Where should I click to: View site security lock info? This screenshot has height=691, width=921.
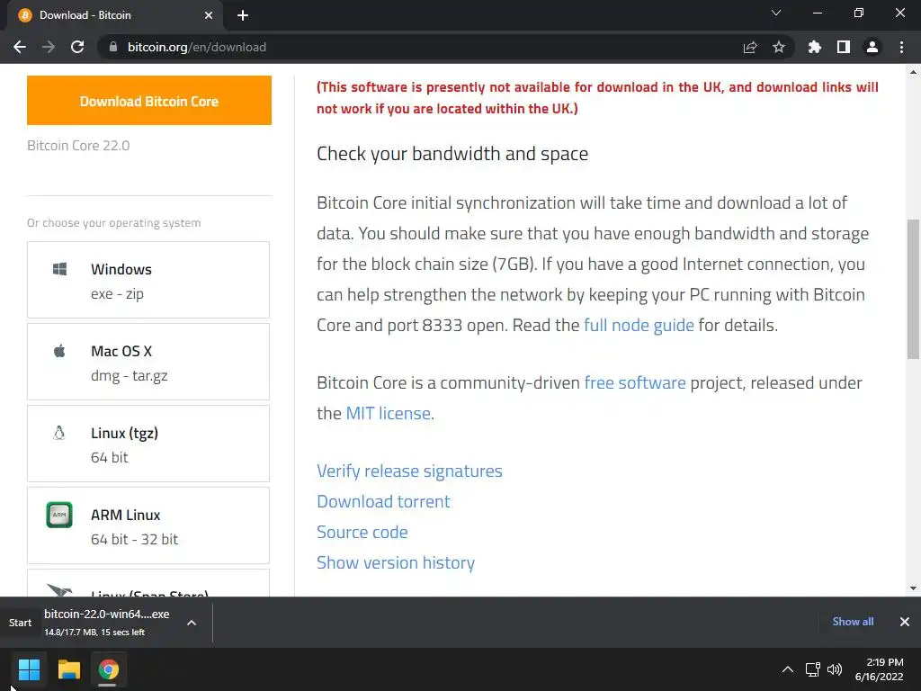coord(113,47)
